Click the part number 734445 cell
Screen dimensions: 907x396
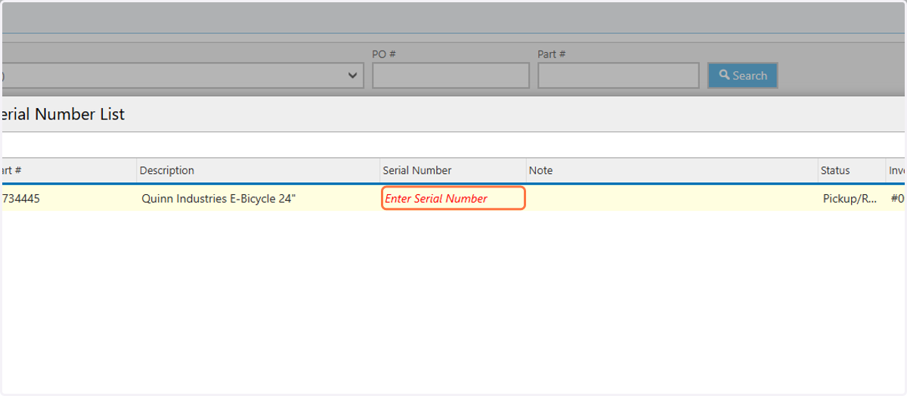click(x=68, y=199)
